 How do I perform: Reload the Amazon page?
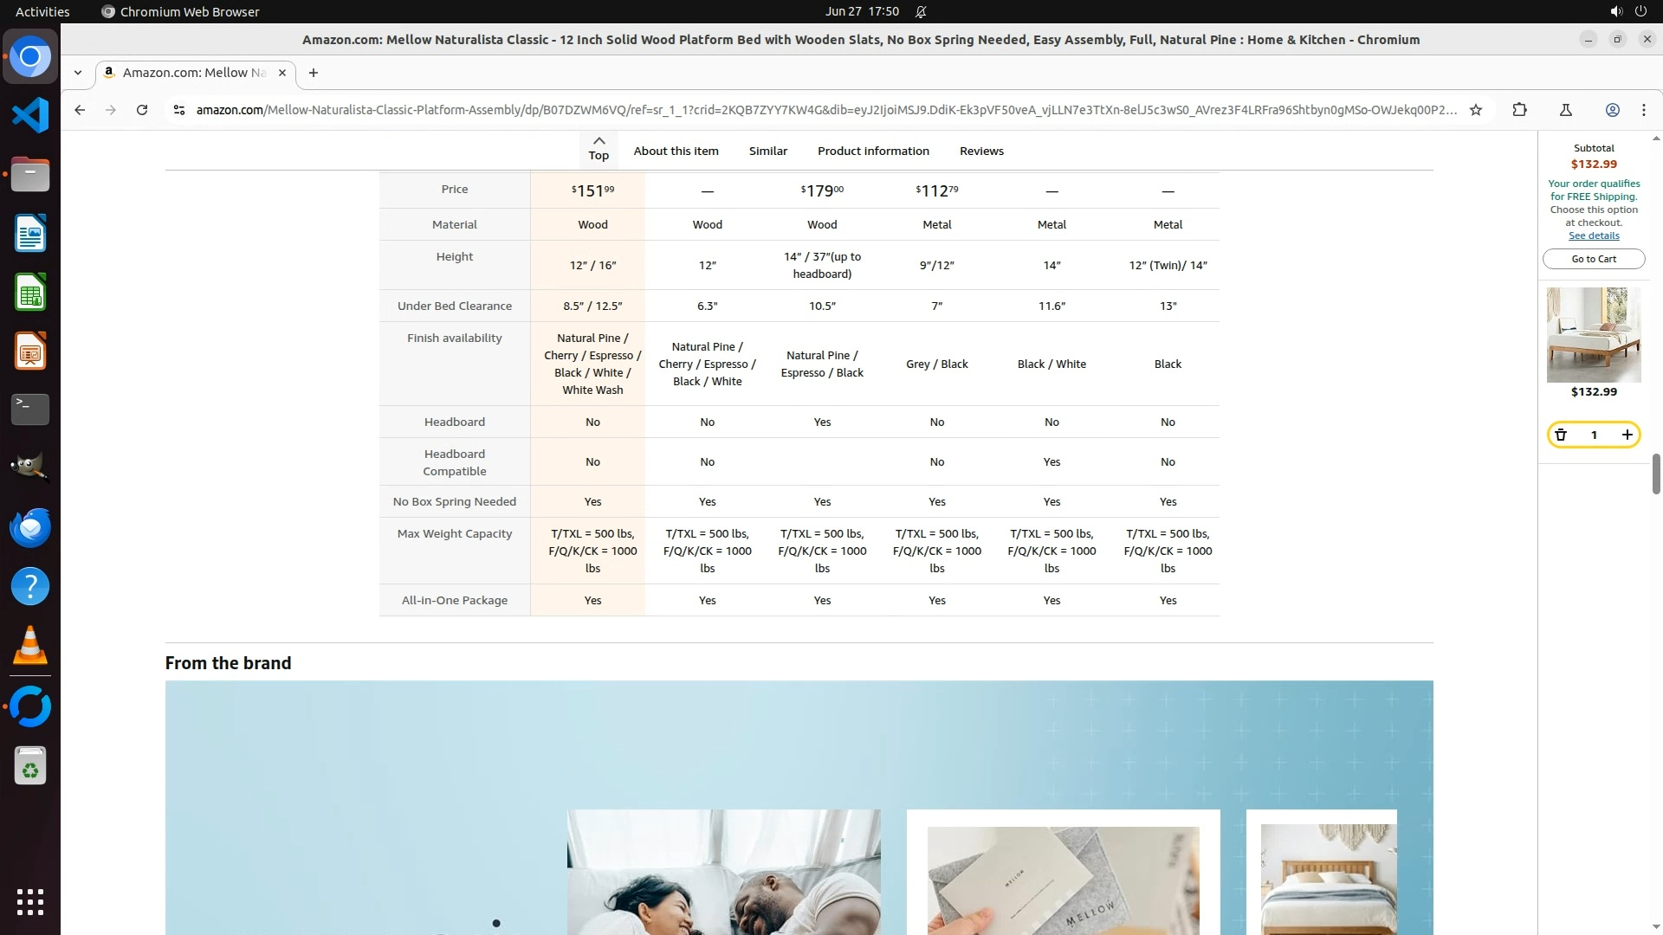(142, 110)
